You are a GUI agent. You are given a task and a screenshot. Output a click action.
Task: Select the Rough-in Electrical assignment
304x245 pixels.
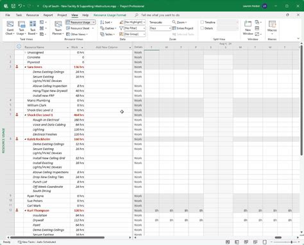46,120
